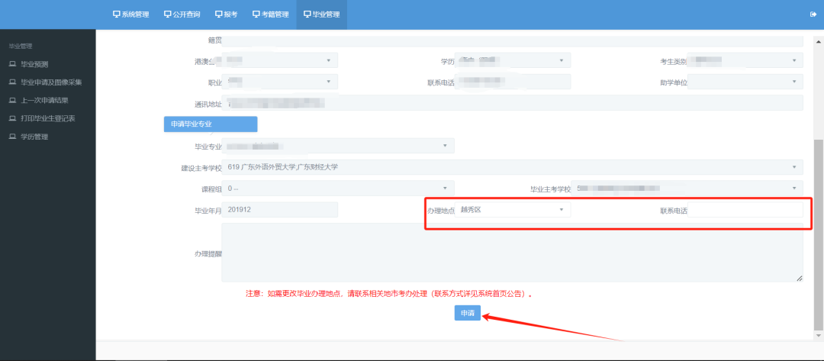The width and height of the screenshot is (824, 361).
Task: Click monitor icon beside 报考
Action: (219, 15)
